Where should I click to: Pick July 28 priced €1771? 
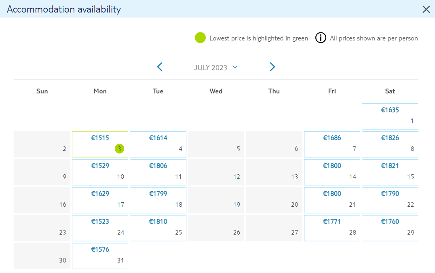tap(332, 228)
